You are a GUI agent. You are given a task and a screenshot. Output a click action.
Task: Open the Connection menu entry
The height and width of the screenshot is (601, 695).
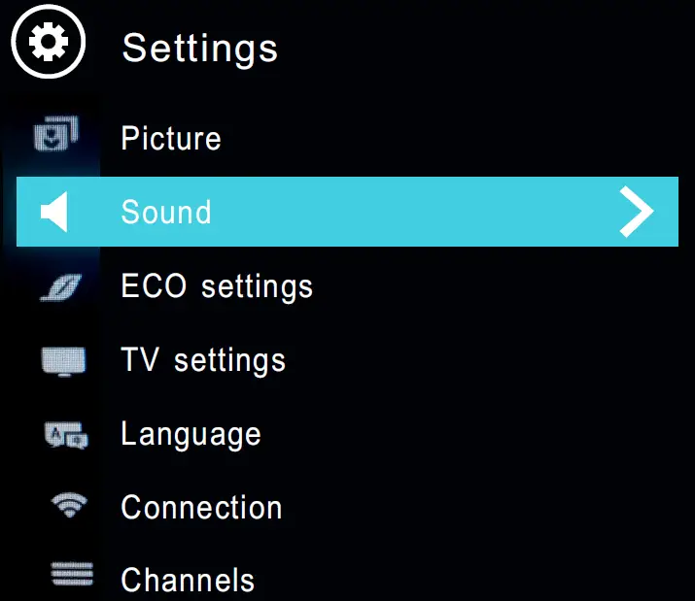[x=201, y=507]
